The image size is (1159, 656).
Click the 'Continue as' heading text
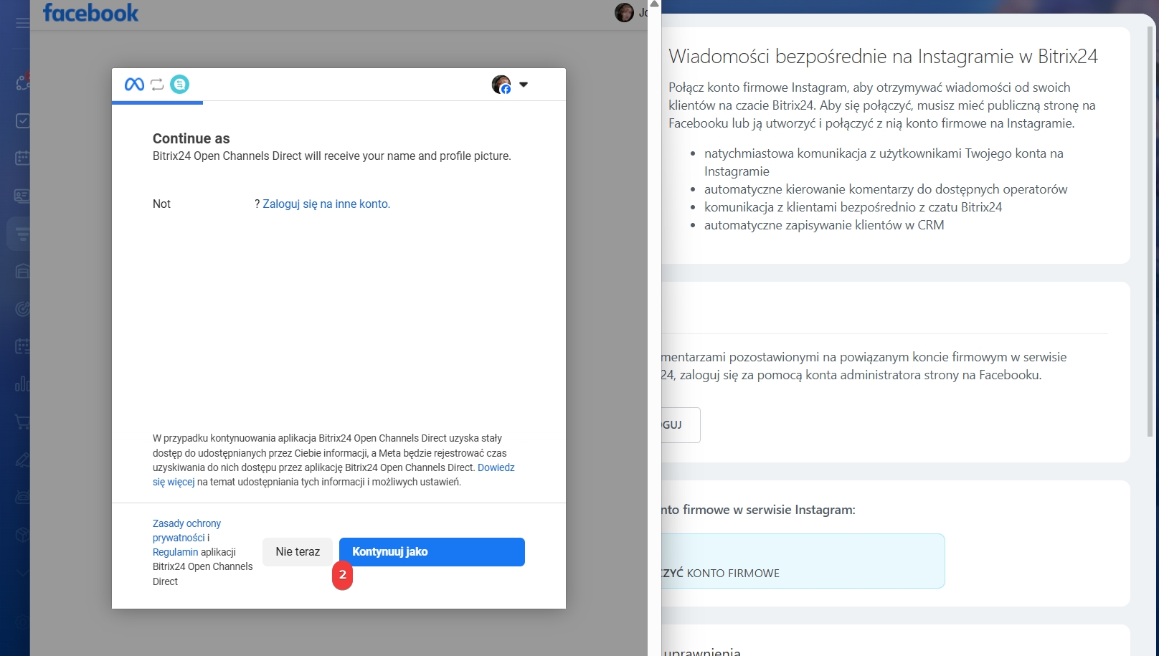tap(191, 138)
